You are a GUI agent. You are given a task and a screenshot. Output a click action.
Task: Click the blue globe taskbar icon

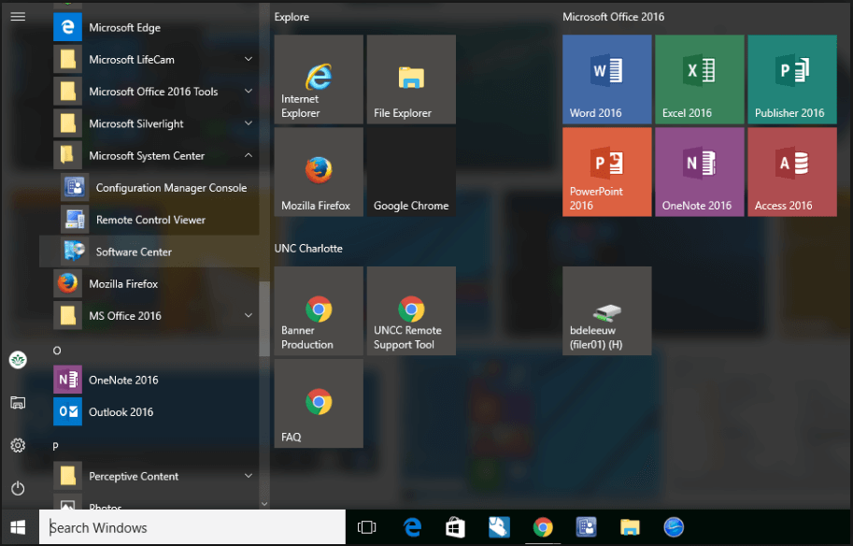click(674, 527)
